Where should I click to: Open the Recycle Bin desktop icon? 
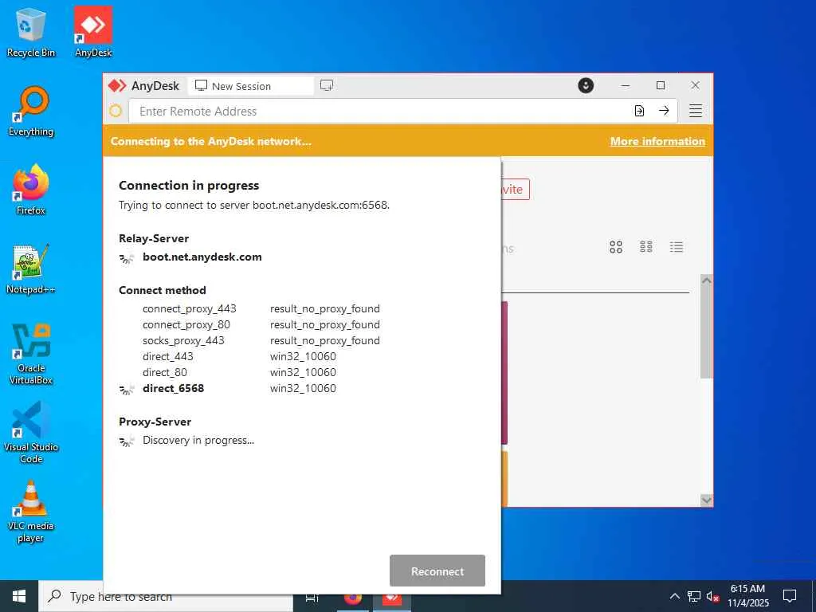click(x=31, y=32)
